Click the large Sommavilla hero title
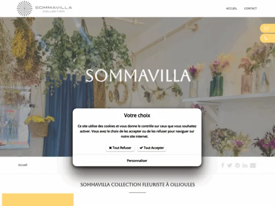 [x=138, y=76]
